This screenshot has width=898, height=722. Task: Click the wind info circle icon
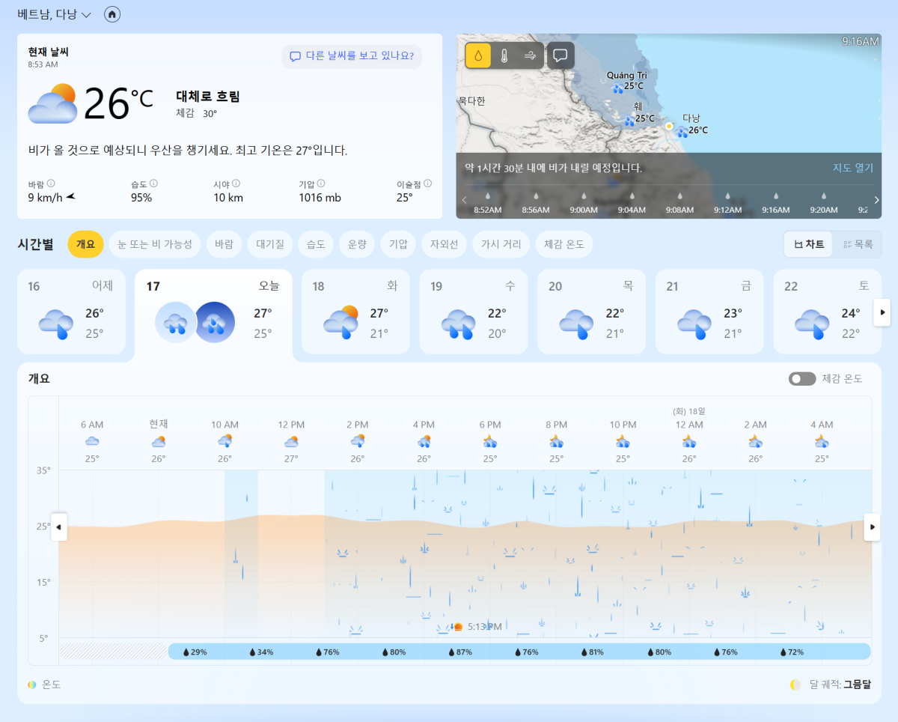click(51, 183)
